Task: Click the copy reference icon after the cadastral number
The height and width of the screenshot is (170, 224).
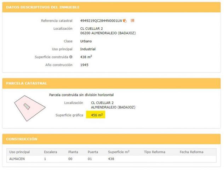Action: click(x=125, y=21)
